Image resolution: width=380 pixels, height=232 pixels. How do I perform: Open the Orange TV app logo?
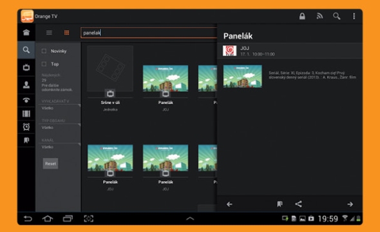(x=27, y=16)
